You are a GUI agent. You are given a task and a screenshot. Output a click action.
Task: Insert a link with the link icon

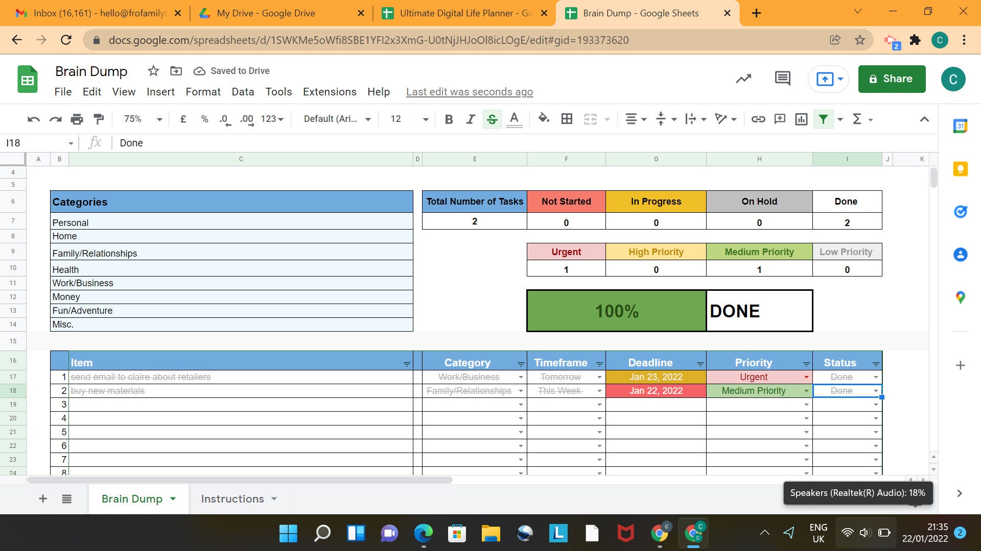tap(758, 119)
